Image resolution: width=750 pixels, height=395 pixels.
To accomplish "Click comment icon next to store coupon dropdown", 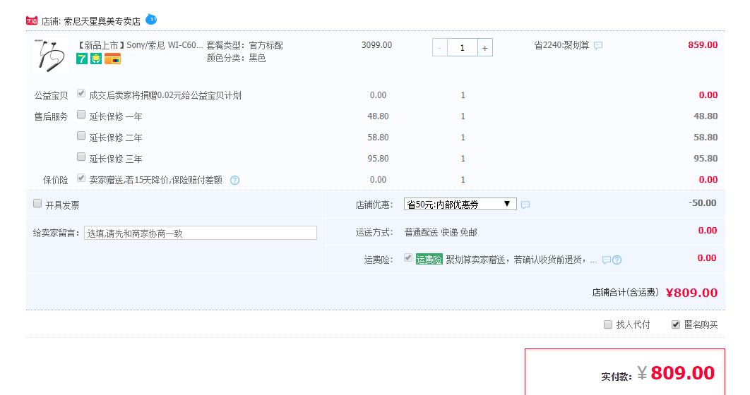I will point(525,205).
